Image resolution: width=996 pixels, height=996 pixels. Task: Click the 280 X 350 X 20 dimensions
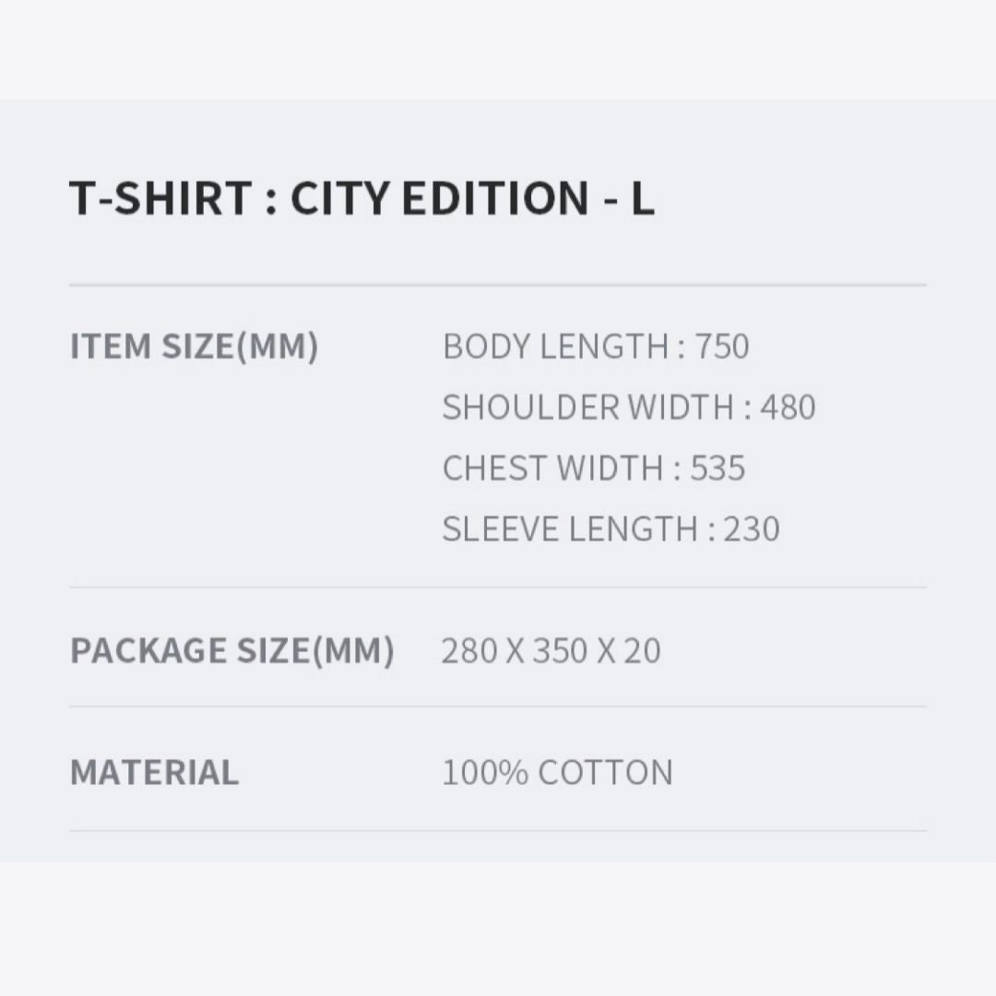(x=551, y=651)
